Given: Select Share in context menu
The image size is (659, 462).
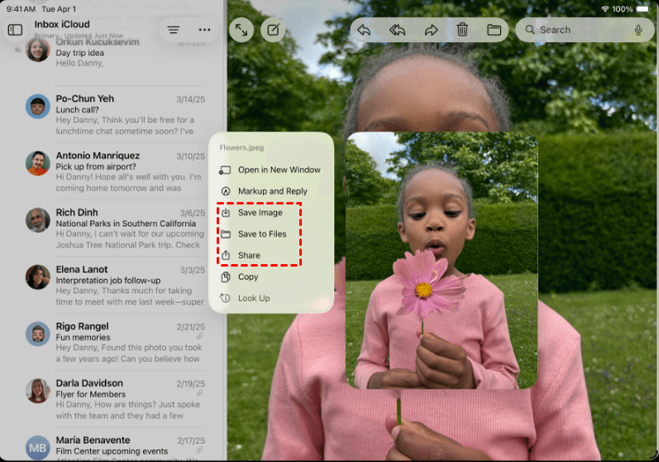Looking at the screenshot, I should coord(271,255).
